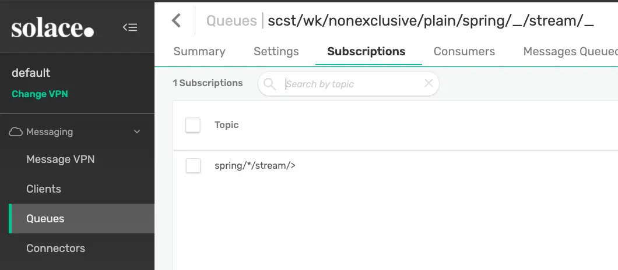Image resolution: width=618 pixels, height=270 pixels.
Task: Click the Messaging cloud icon
Action: 16,132
